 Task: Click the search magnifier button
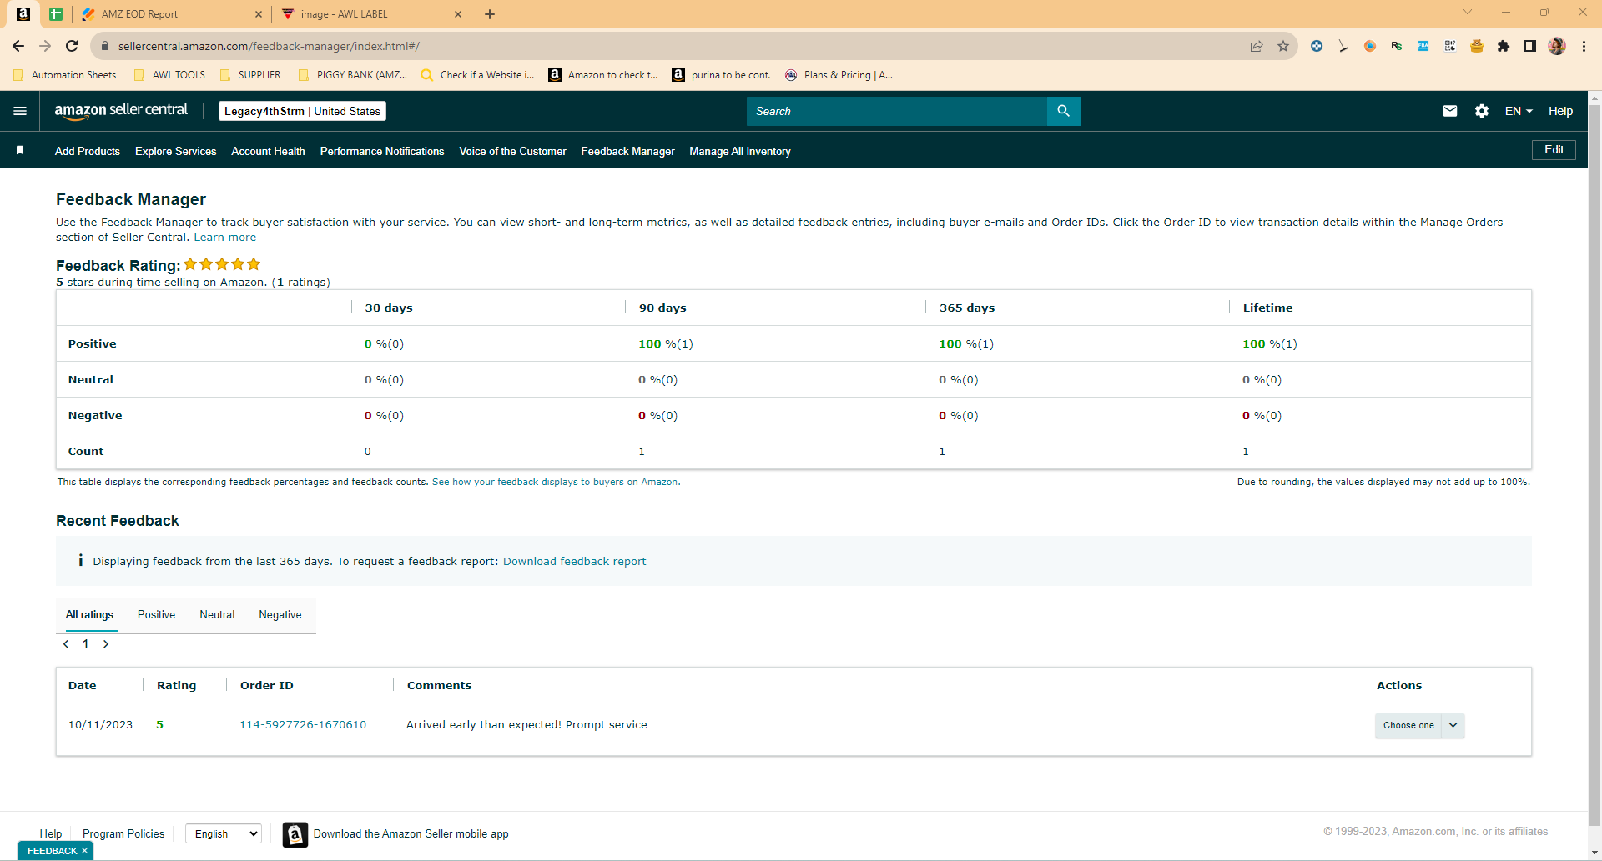tap(1063, 111)
